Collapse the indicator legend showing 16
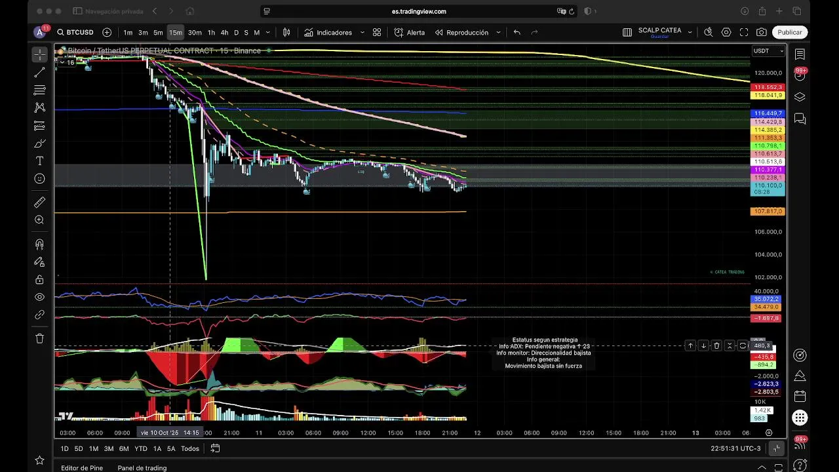Screen dimensions: 839x472 point(66,62)
